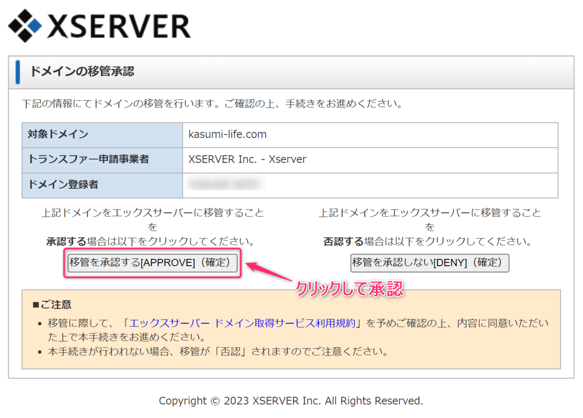Screen dimensions: 583x418
Task: Click the XSERVER Inc. - Xserver value
Action: (x=247, y=160)
